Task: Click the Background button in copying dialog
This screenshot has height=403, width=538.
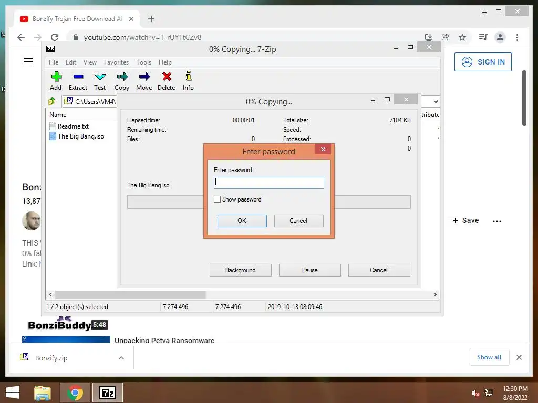Action: (x=241, y=270)
